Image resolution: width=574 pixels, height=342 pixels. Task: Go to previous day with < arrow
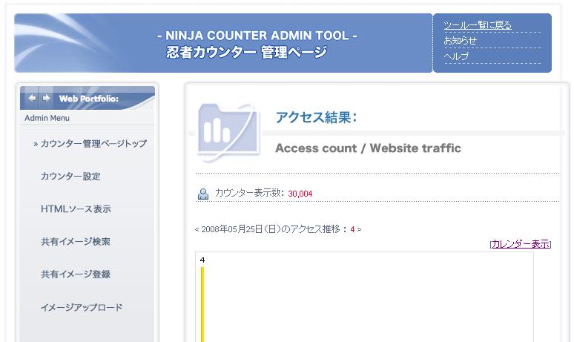(x=197, y=229)
